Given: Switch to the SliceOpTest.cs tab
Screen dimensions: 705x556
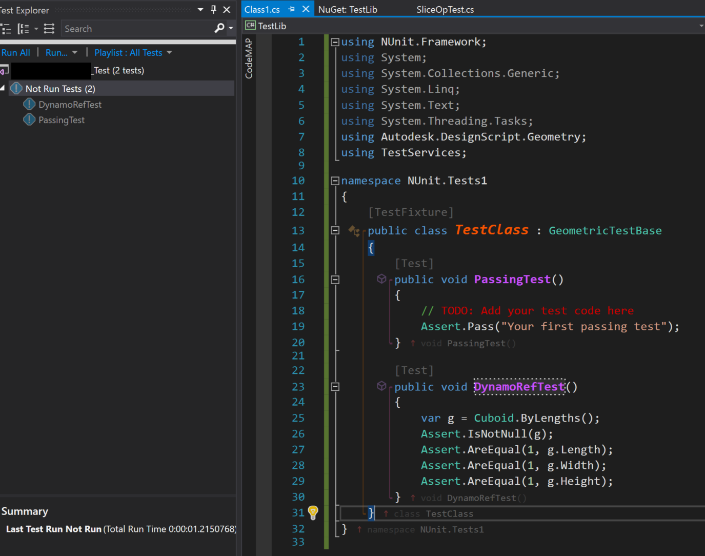Looking at the screenshot, I should coord(445,9).
